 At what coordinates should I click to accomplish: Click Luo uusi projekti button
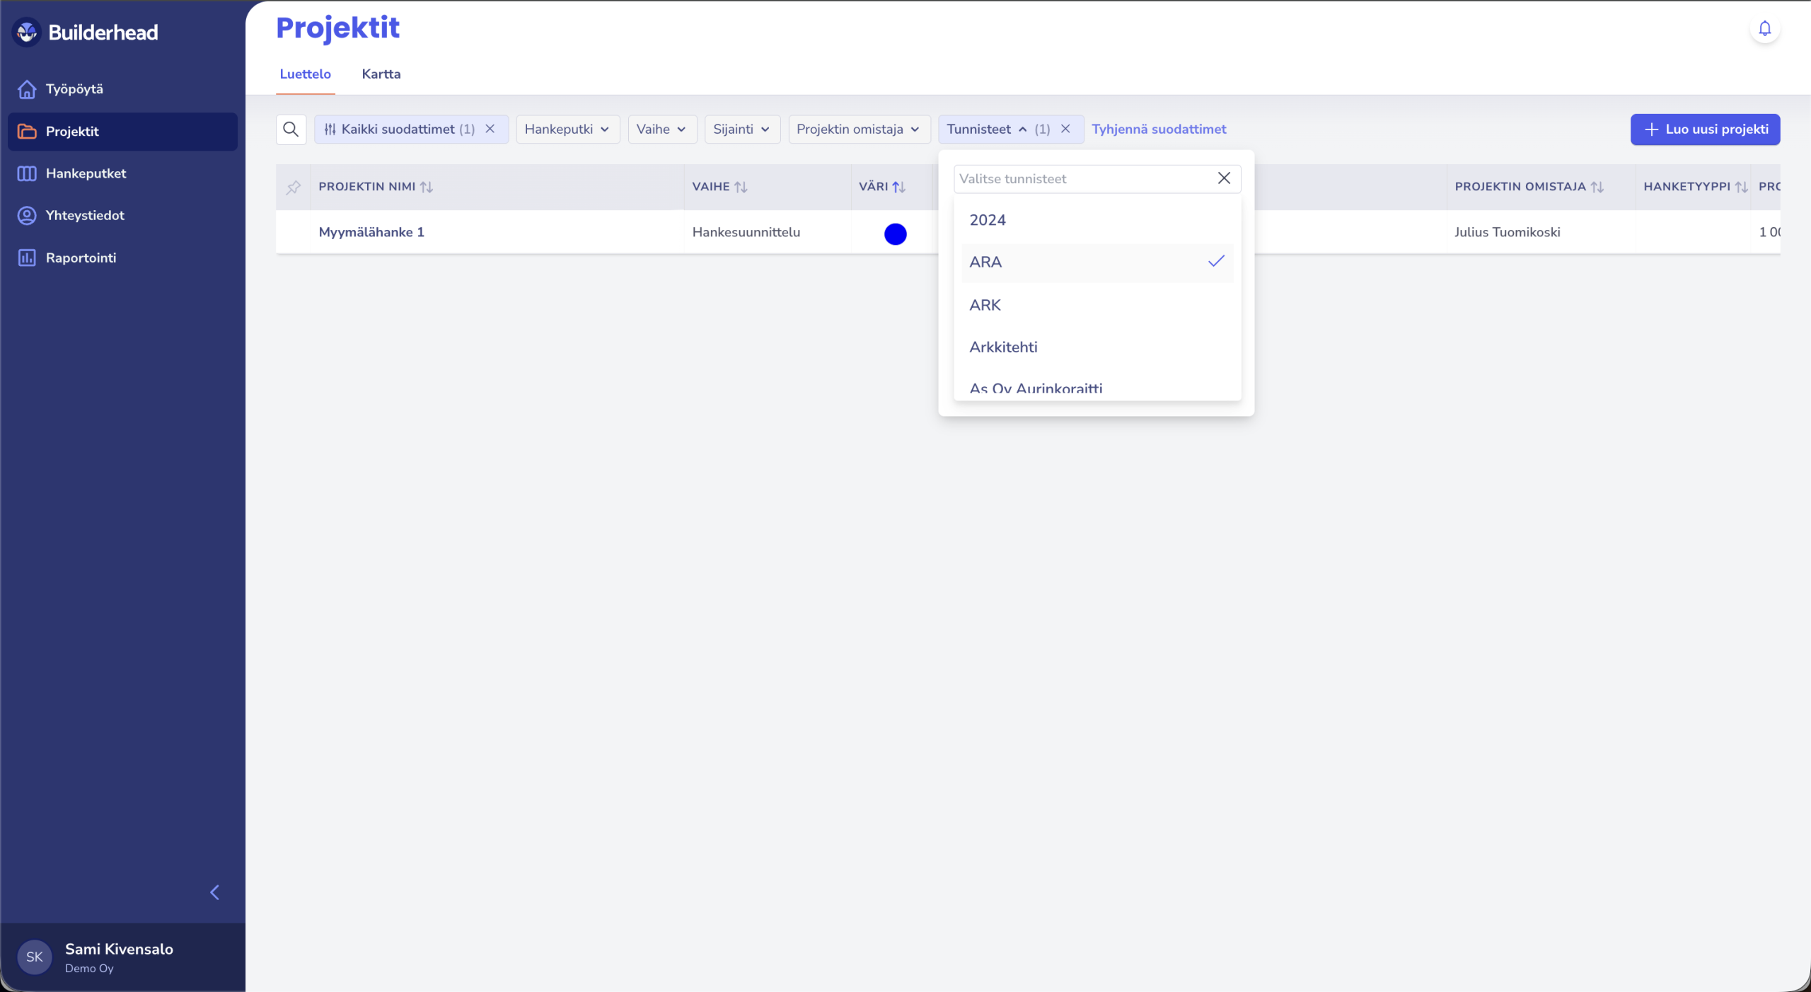pyautogui.click(x=1705, y=129)
